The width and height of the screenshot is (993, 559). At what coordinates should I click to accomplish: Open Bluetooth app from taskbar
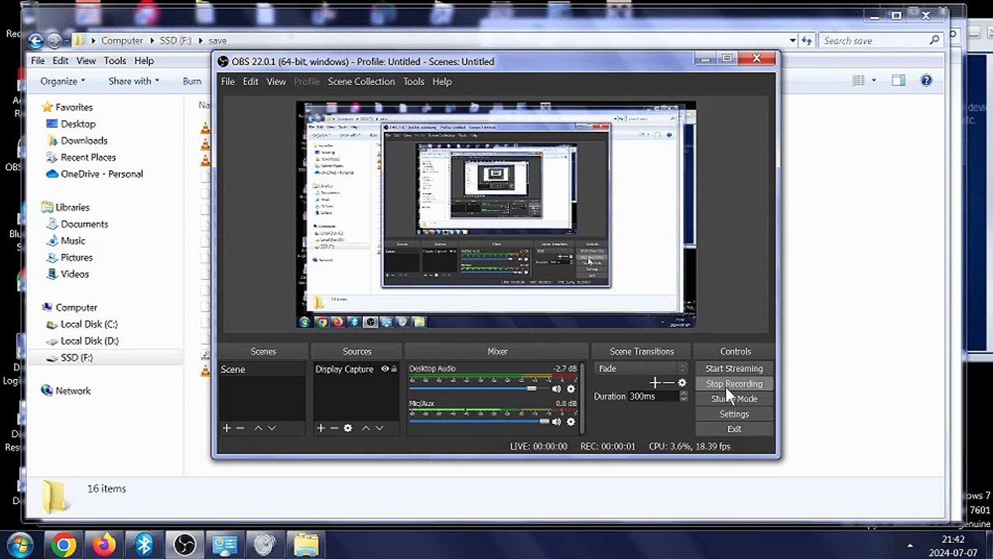[144, 545]
